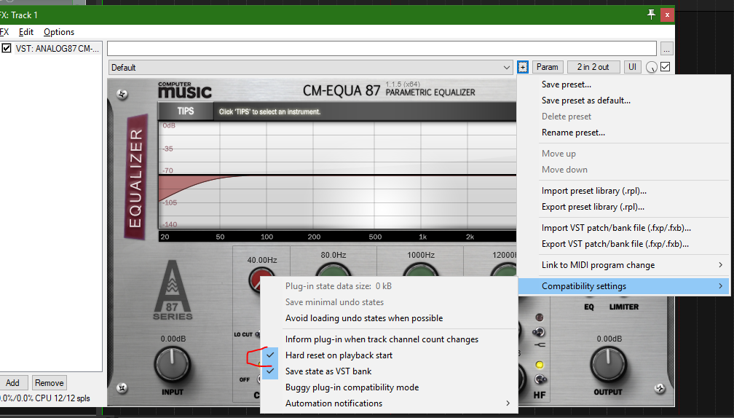Click the 2 in 2 out button
This screenshot has height=418, width=734.
click(593, 67)
